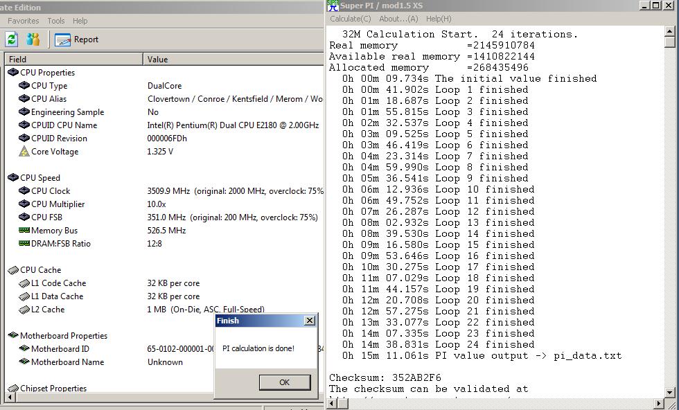The height and width of the screenshot is (410, 679).
Task: Open the Favorites menu
Action: coord(23,21)
